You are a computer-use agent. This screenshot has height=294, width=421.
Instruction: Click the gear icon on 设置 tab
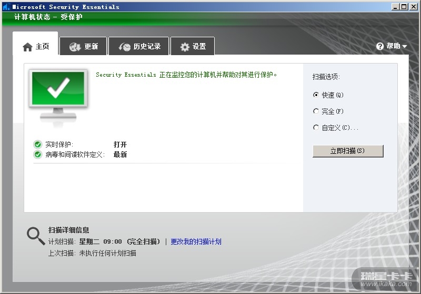click(185, 47)
